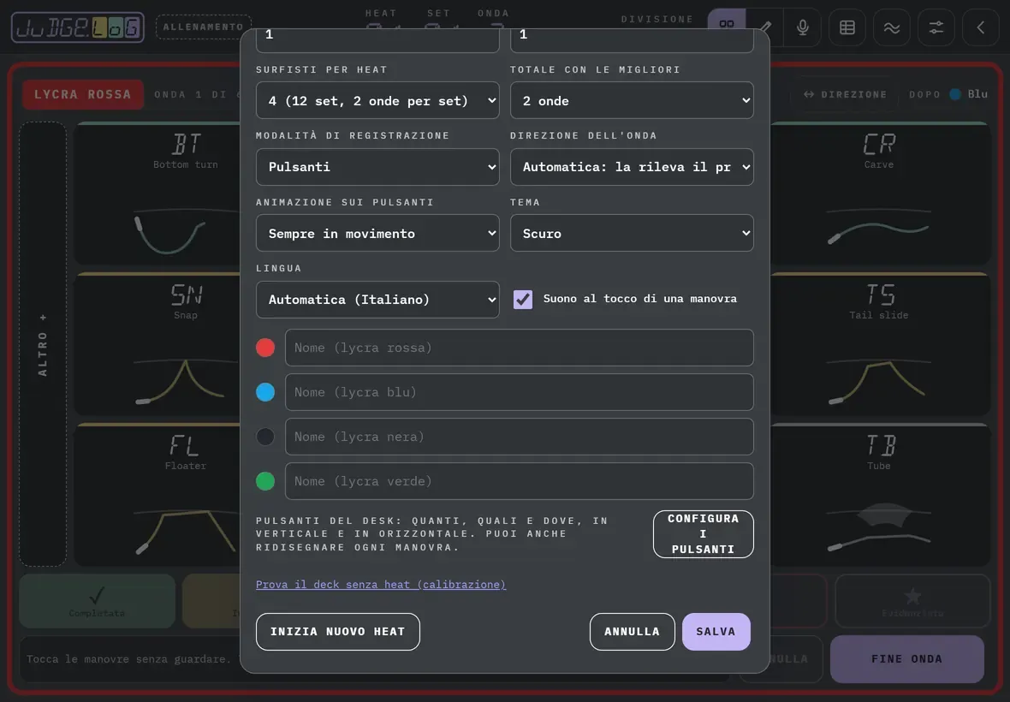Click the Salva button

pos(716,632)
